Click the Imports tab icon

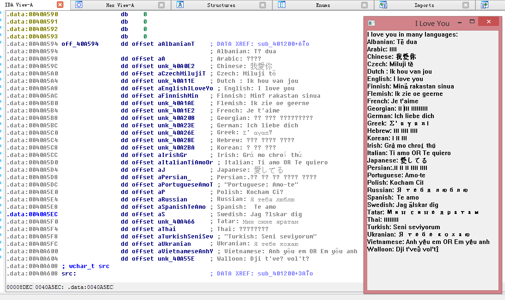(383, 5)
